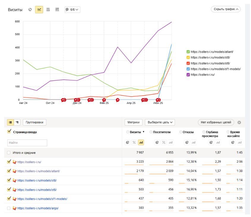
Task: Check the Итого и средние checkbox
Action: tap(9, 153)
